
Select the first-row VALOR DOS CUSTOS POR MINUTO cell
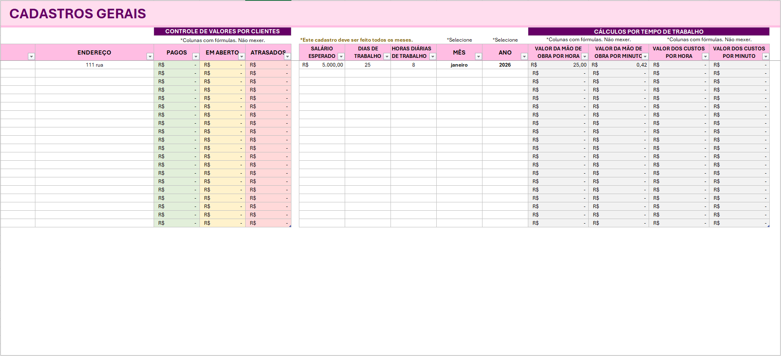pyautogui.click(x=739, y=65)
